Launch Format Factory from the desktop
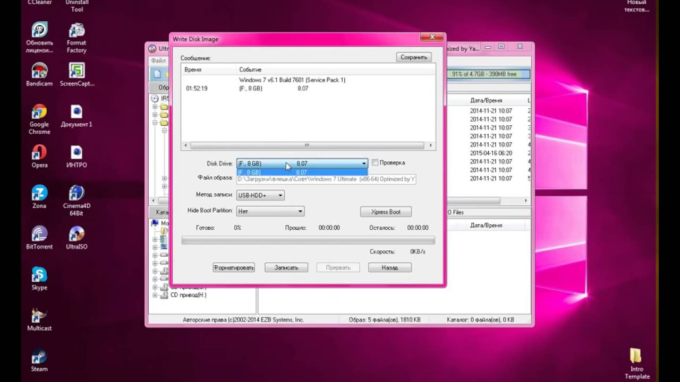This screenshot has width=680, height=382. 76,38
